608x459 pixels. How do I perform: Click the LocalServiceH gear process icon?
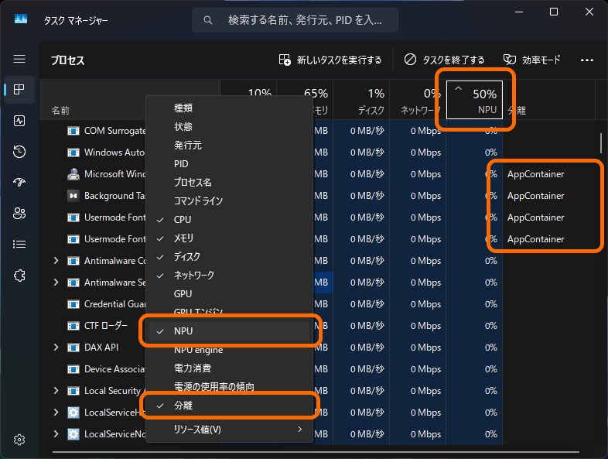pos(73,413)
